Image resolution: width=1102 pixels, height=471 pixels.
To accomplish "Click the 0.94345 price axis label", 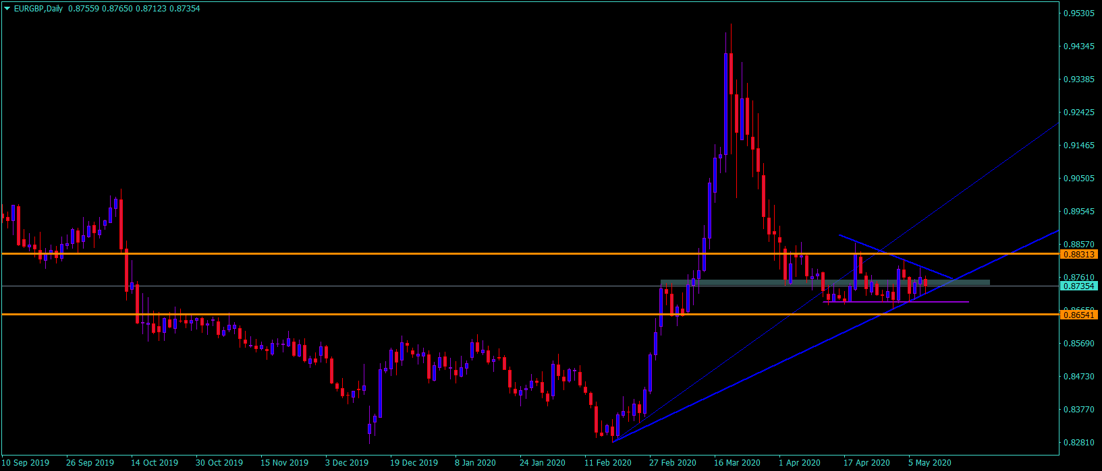I will (1078, 46).
